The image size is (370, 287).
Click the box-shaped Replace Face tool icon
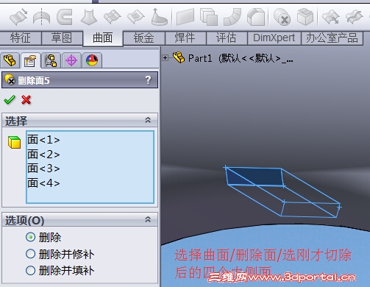point(305,17)
